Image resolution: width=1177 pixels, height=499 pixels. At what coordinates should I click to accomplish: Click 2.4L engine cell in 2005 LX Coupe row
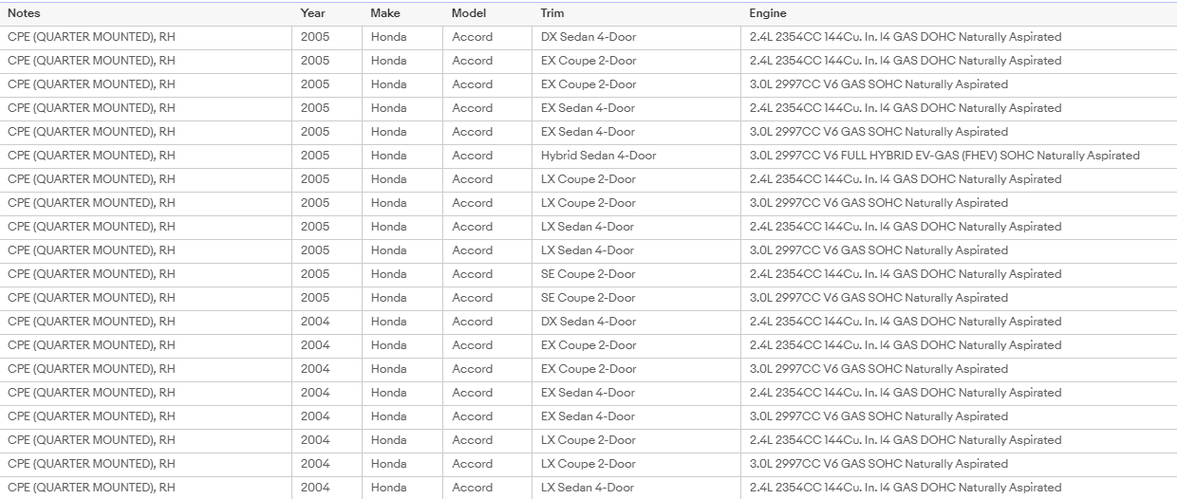pyautogui.click(x=959, y=179)
